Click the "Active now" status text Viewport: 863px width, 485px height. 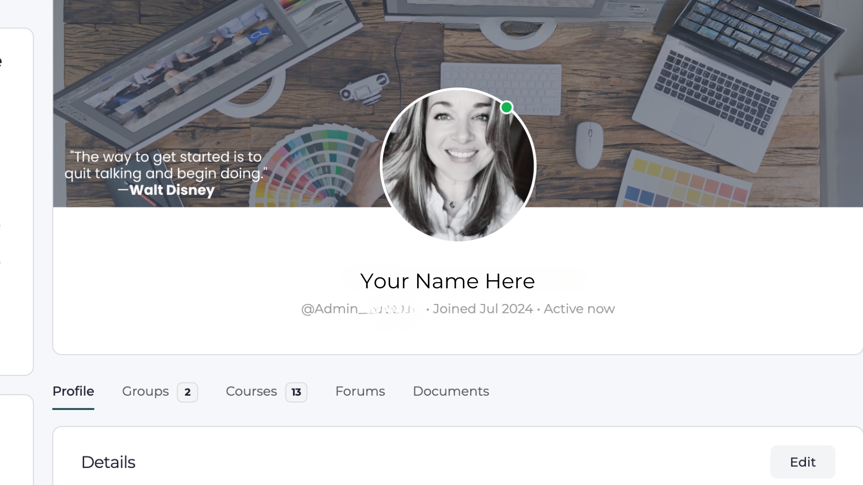579,309
